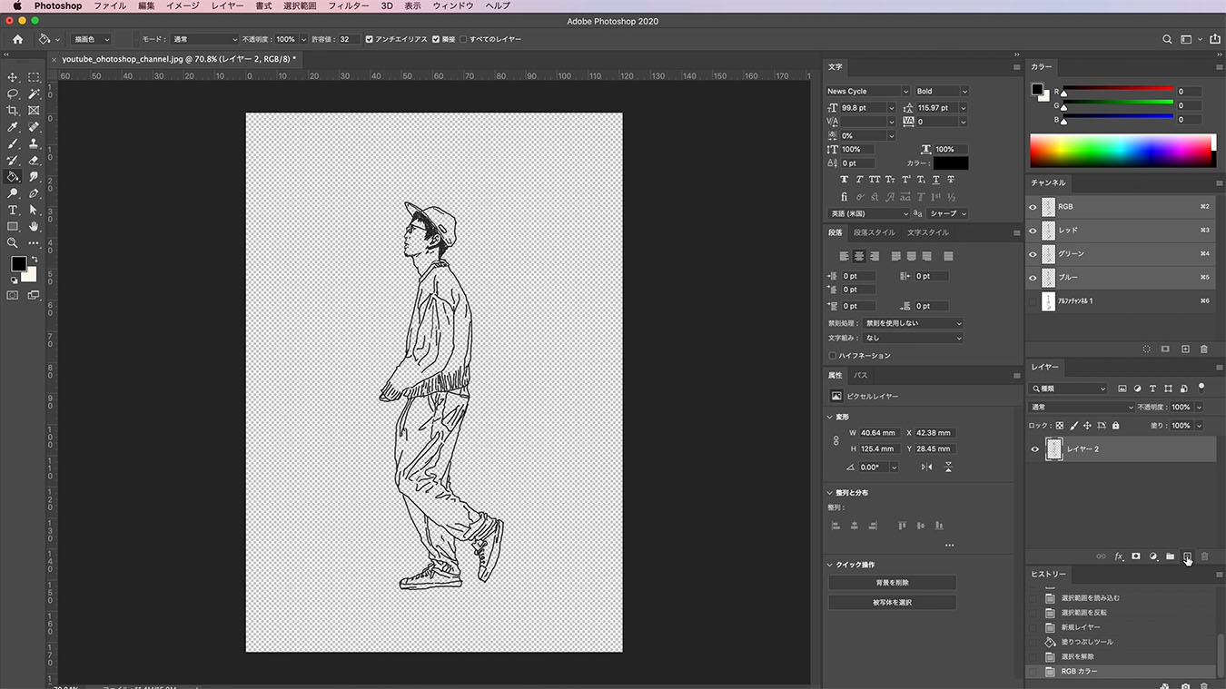Select the Type tool

click(13, 210)
